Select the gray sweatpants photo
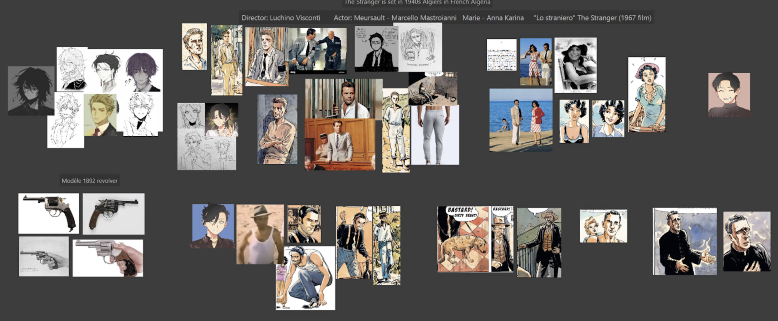Image resolution: width=778 pixels, height=321 pixels. coord(435,135)
